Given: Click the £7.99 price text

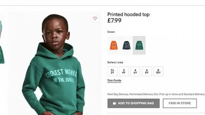Looking at the screenshot, I should pyautogui.click(x=114, y=21).
